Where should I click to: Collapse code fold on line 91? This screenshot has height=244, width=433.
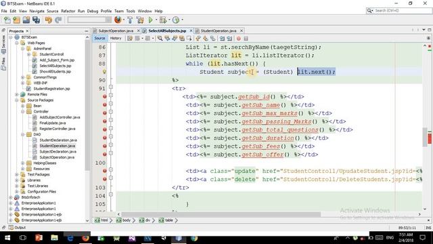pyautogui.click(x=111, y=87)
